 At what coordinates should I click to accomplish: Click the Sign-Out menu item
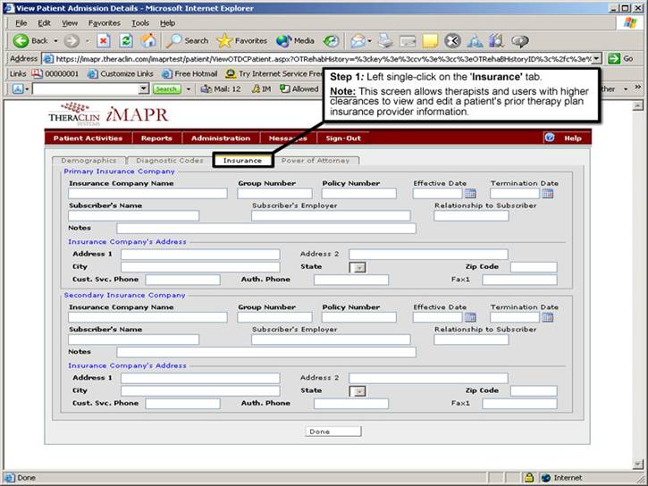(x=342, y=138)
